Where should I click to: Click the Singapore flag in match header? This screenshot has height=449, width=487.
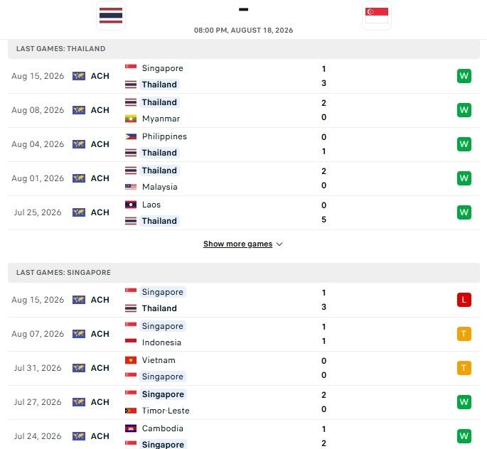377,16
